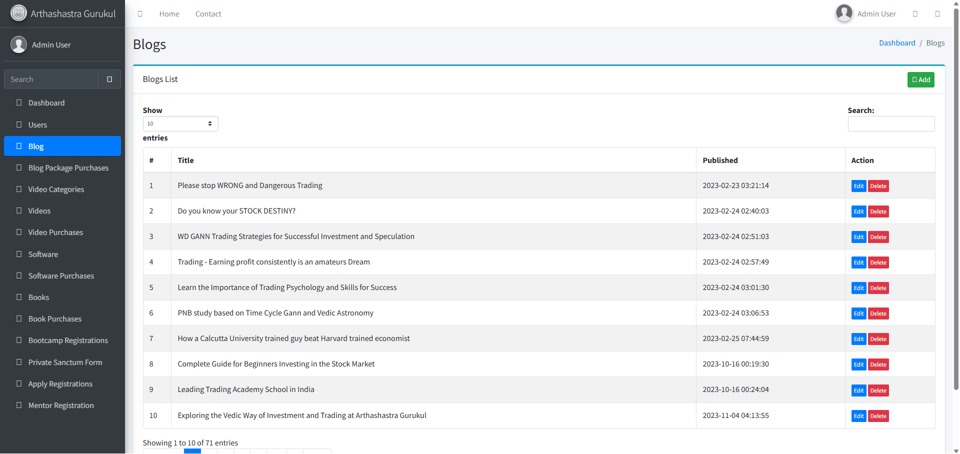Click the Dashboard sidebar icon
960x454 pixels.
pyautogui.click(x=19, y=102)
